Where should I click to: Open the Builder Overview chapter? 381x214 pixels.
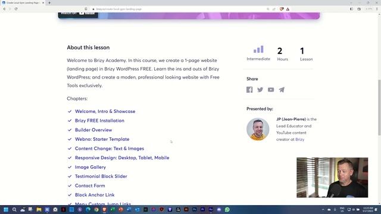[x=93, y=130]
